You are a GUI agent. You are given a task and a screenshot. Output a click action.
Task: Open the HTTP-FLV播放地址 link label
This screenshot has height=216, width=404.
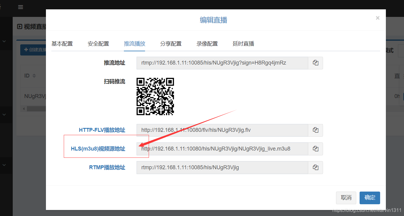pos(102,130)
